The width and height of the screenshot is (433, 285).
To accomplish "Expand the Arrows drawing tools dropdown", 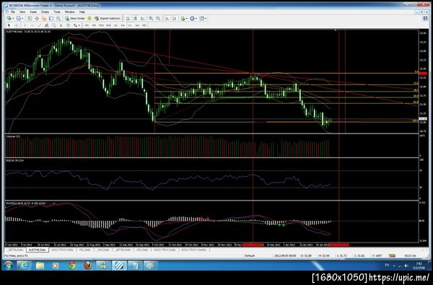I will click(79, 25).
